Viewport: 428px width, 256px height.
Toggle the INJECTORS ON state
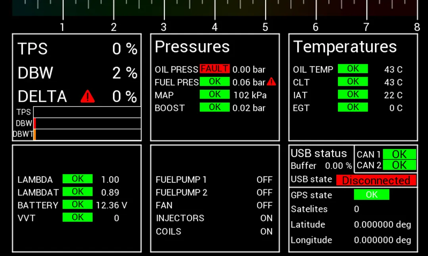click(266, 218)
